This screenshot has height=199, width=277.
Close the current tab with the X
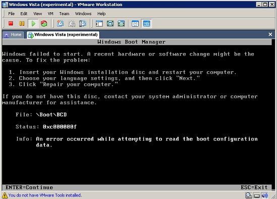click(270, 34)
